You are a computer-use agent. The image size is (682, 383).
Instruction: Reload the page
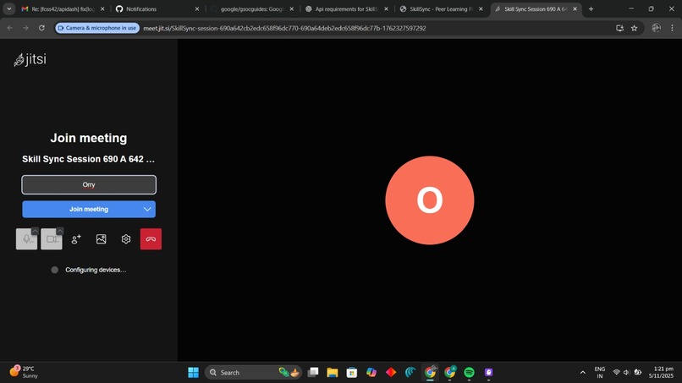(41, 28)
